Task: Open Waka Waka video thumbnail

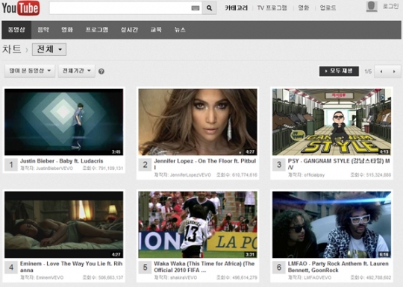Action: pos(198,224)
